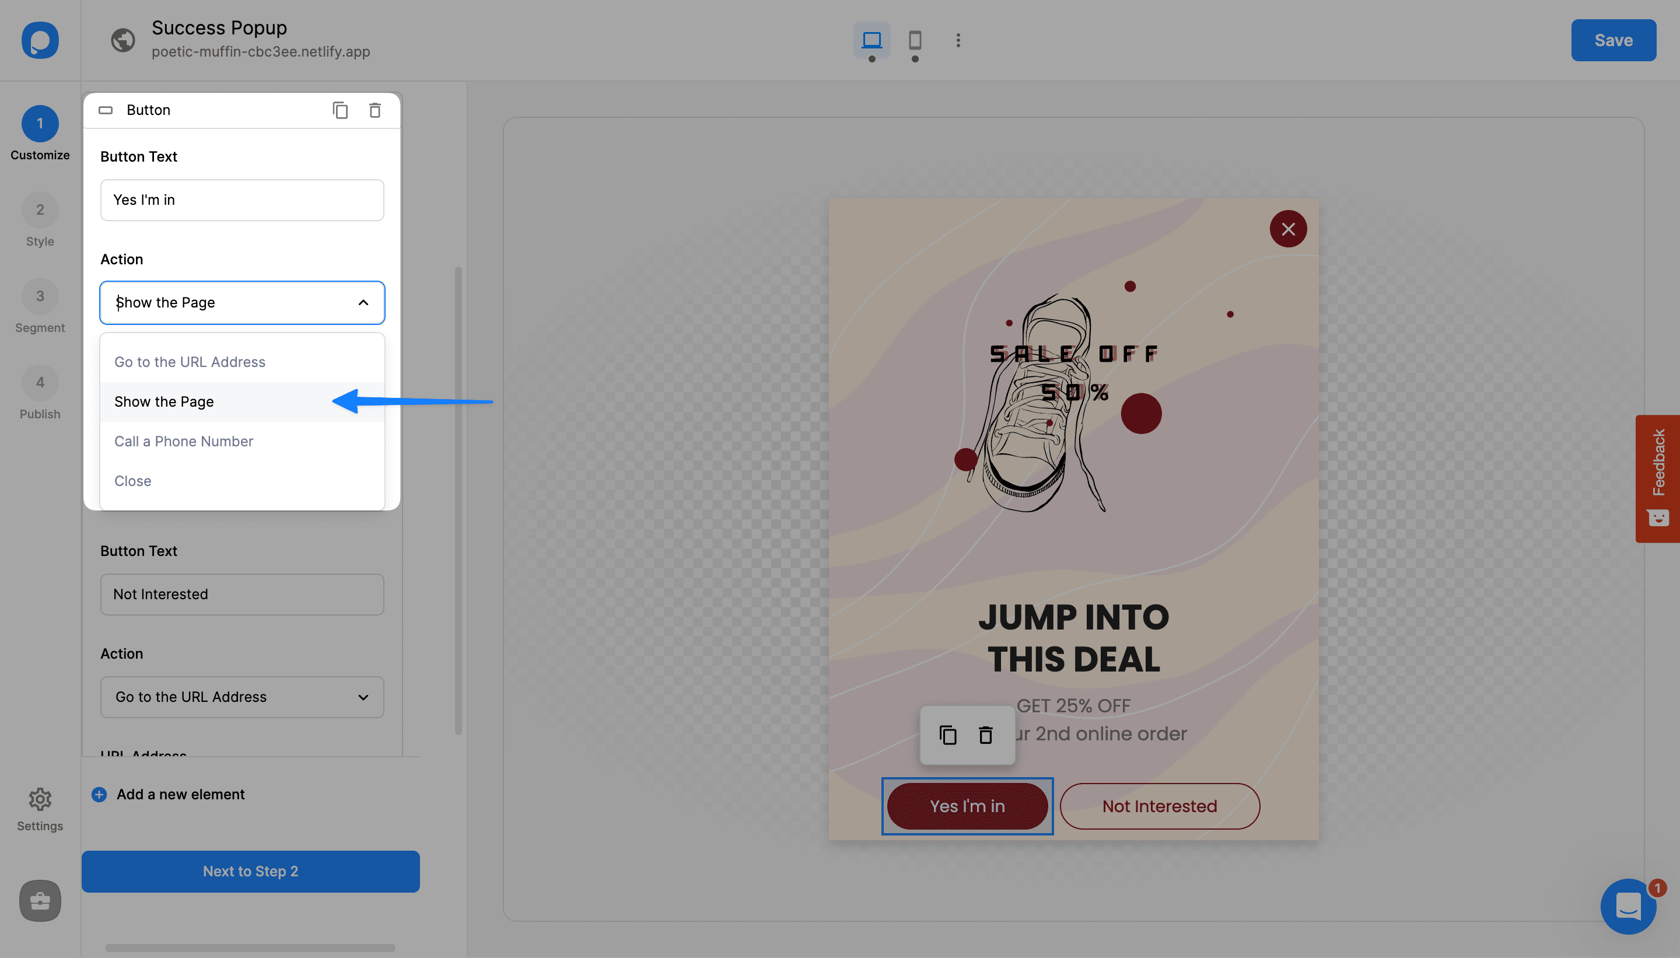1680x958 pixels.
Task: Select 'Close' action from dropdown menu
Action: [x=132, y=480]
